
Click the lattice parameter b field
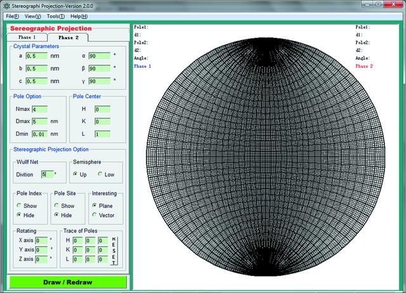coord(37,68)
